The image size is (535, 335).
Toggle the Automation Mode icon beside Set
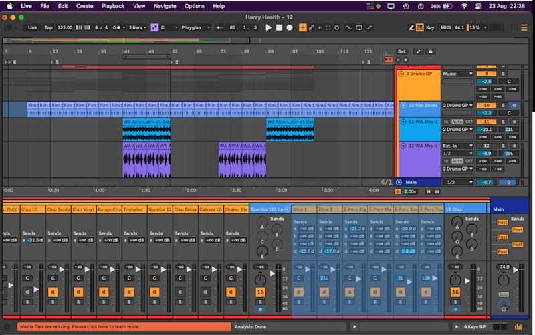coord(419,52)
